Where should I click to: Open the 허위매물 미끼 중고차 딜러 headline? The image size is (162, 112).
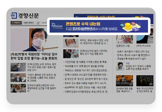pos(83,66)
